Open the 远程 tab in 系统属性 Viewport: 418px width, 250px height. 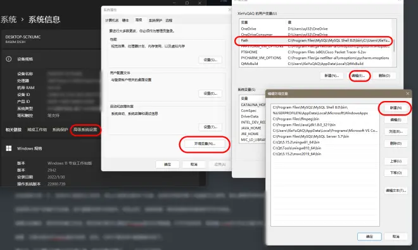(x=168, y=20)
